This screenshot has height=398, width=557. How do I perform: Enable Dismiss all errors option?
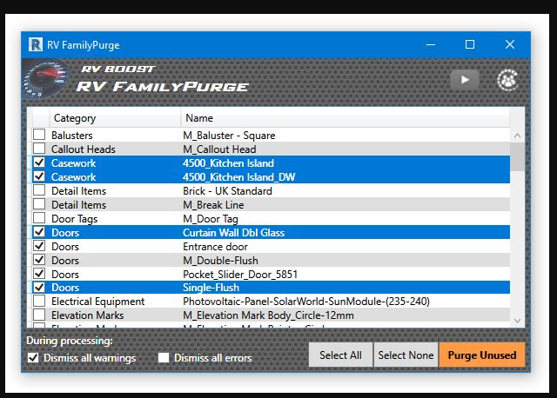point(164,357)
